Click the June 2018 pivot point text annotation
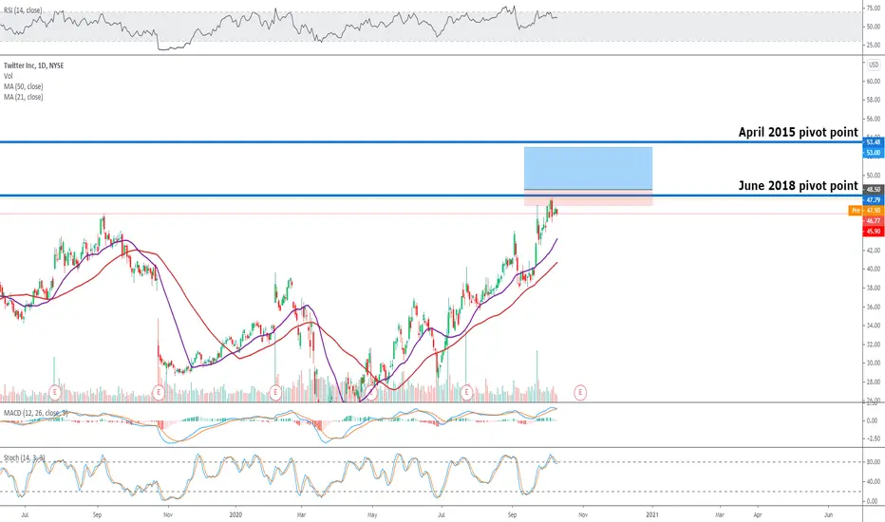 pos(798,186)
